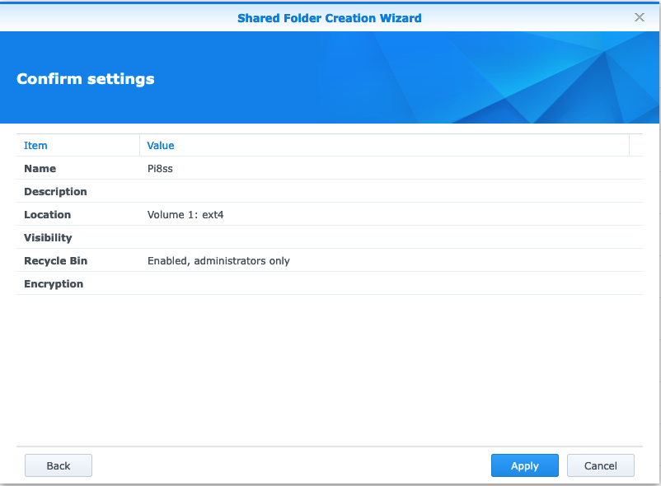The height and width of the screenshot is (486, 661).
Task: Click the Enabled, administrators only value
Action: pyautogui.click(x=218, y=260)
